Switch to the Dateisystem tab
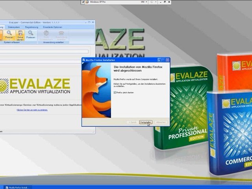This screenshot has height=189, width=252. 17,27
